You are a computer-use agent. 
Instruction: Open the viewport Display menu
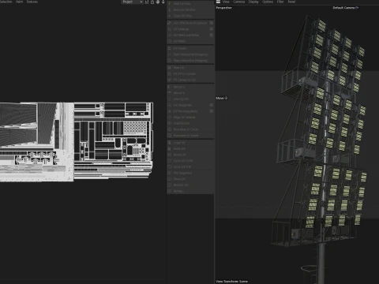[253, 2]
